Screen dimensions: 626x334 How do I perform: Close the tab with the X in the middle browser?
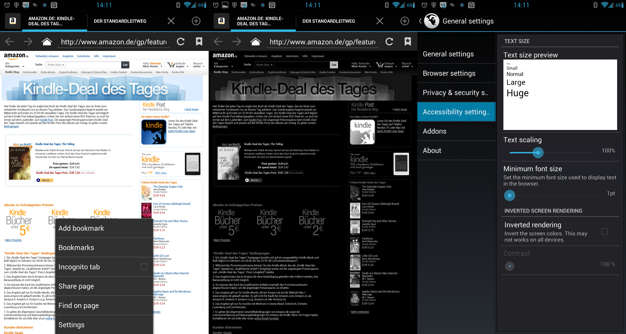click(380, 21)
